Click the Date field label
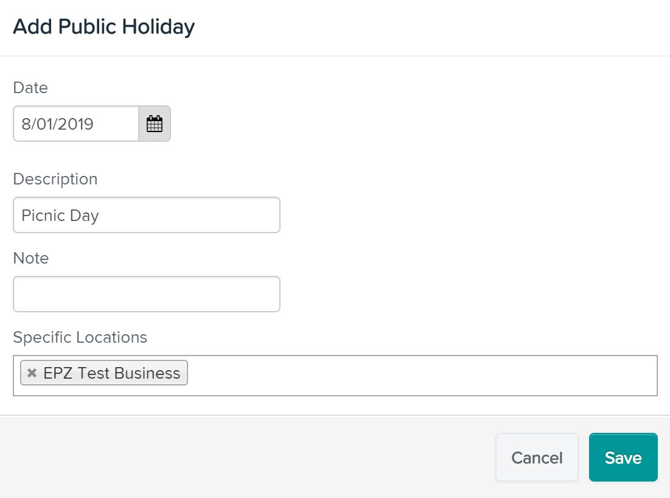Screen dimensions: 670x498 [x=30, y=88]
